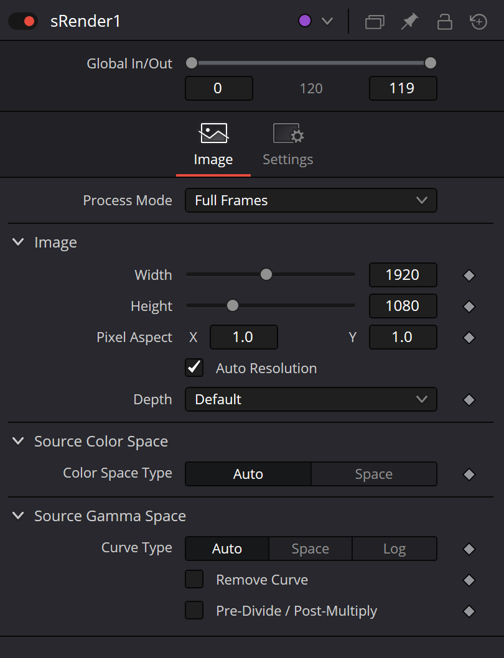Click the reset settings icon

(478, 21)
